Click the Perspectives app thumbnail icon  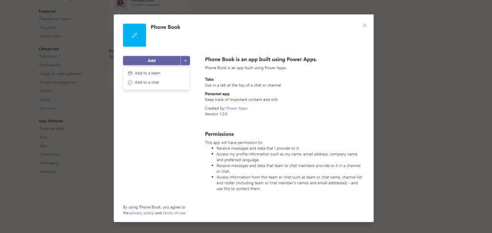point(121,4)
